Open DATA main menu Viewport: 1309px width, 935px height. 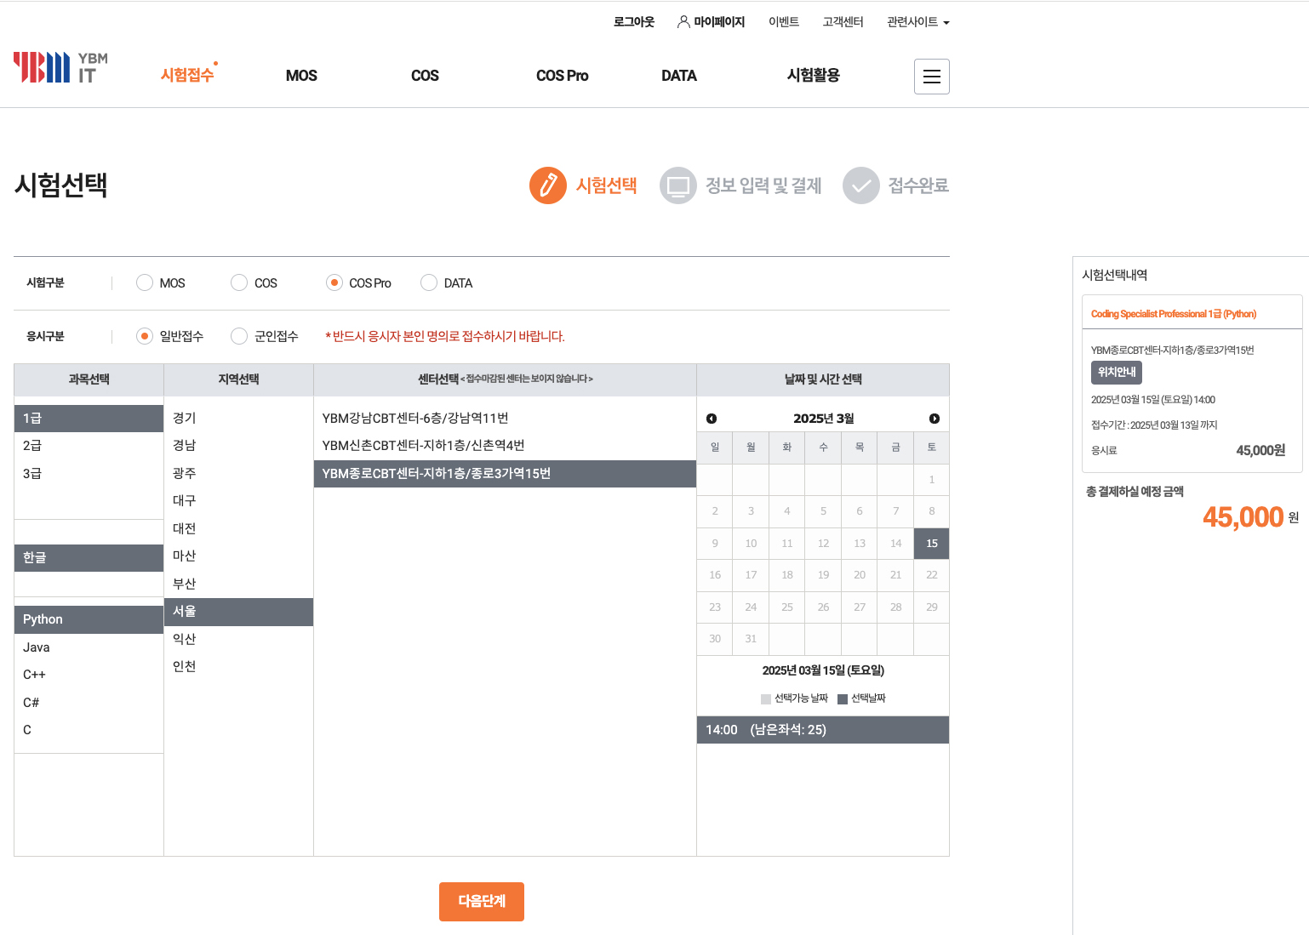click(x=679, y=76)
